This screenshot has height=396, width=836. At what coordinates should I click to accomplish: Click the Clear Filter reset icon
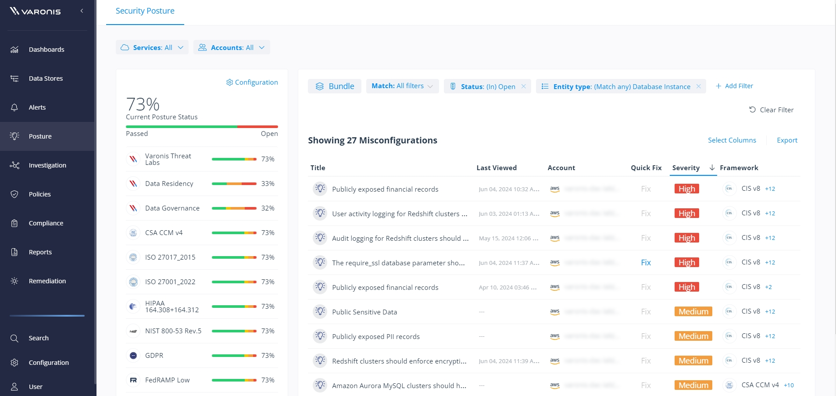tap(752, 110)
